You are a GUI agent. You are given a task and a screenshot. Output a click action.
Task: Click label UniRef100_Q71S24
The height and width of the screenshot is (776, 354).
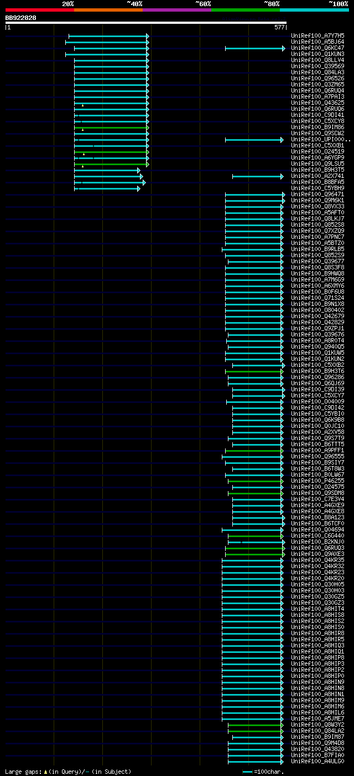pos(317,298)
